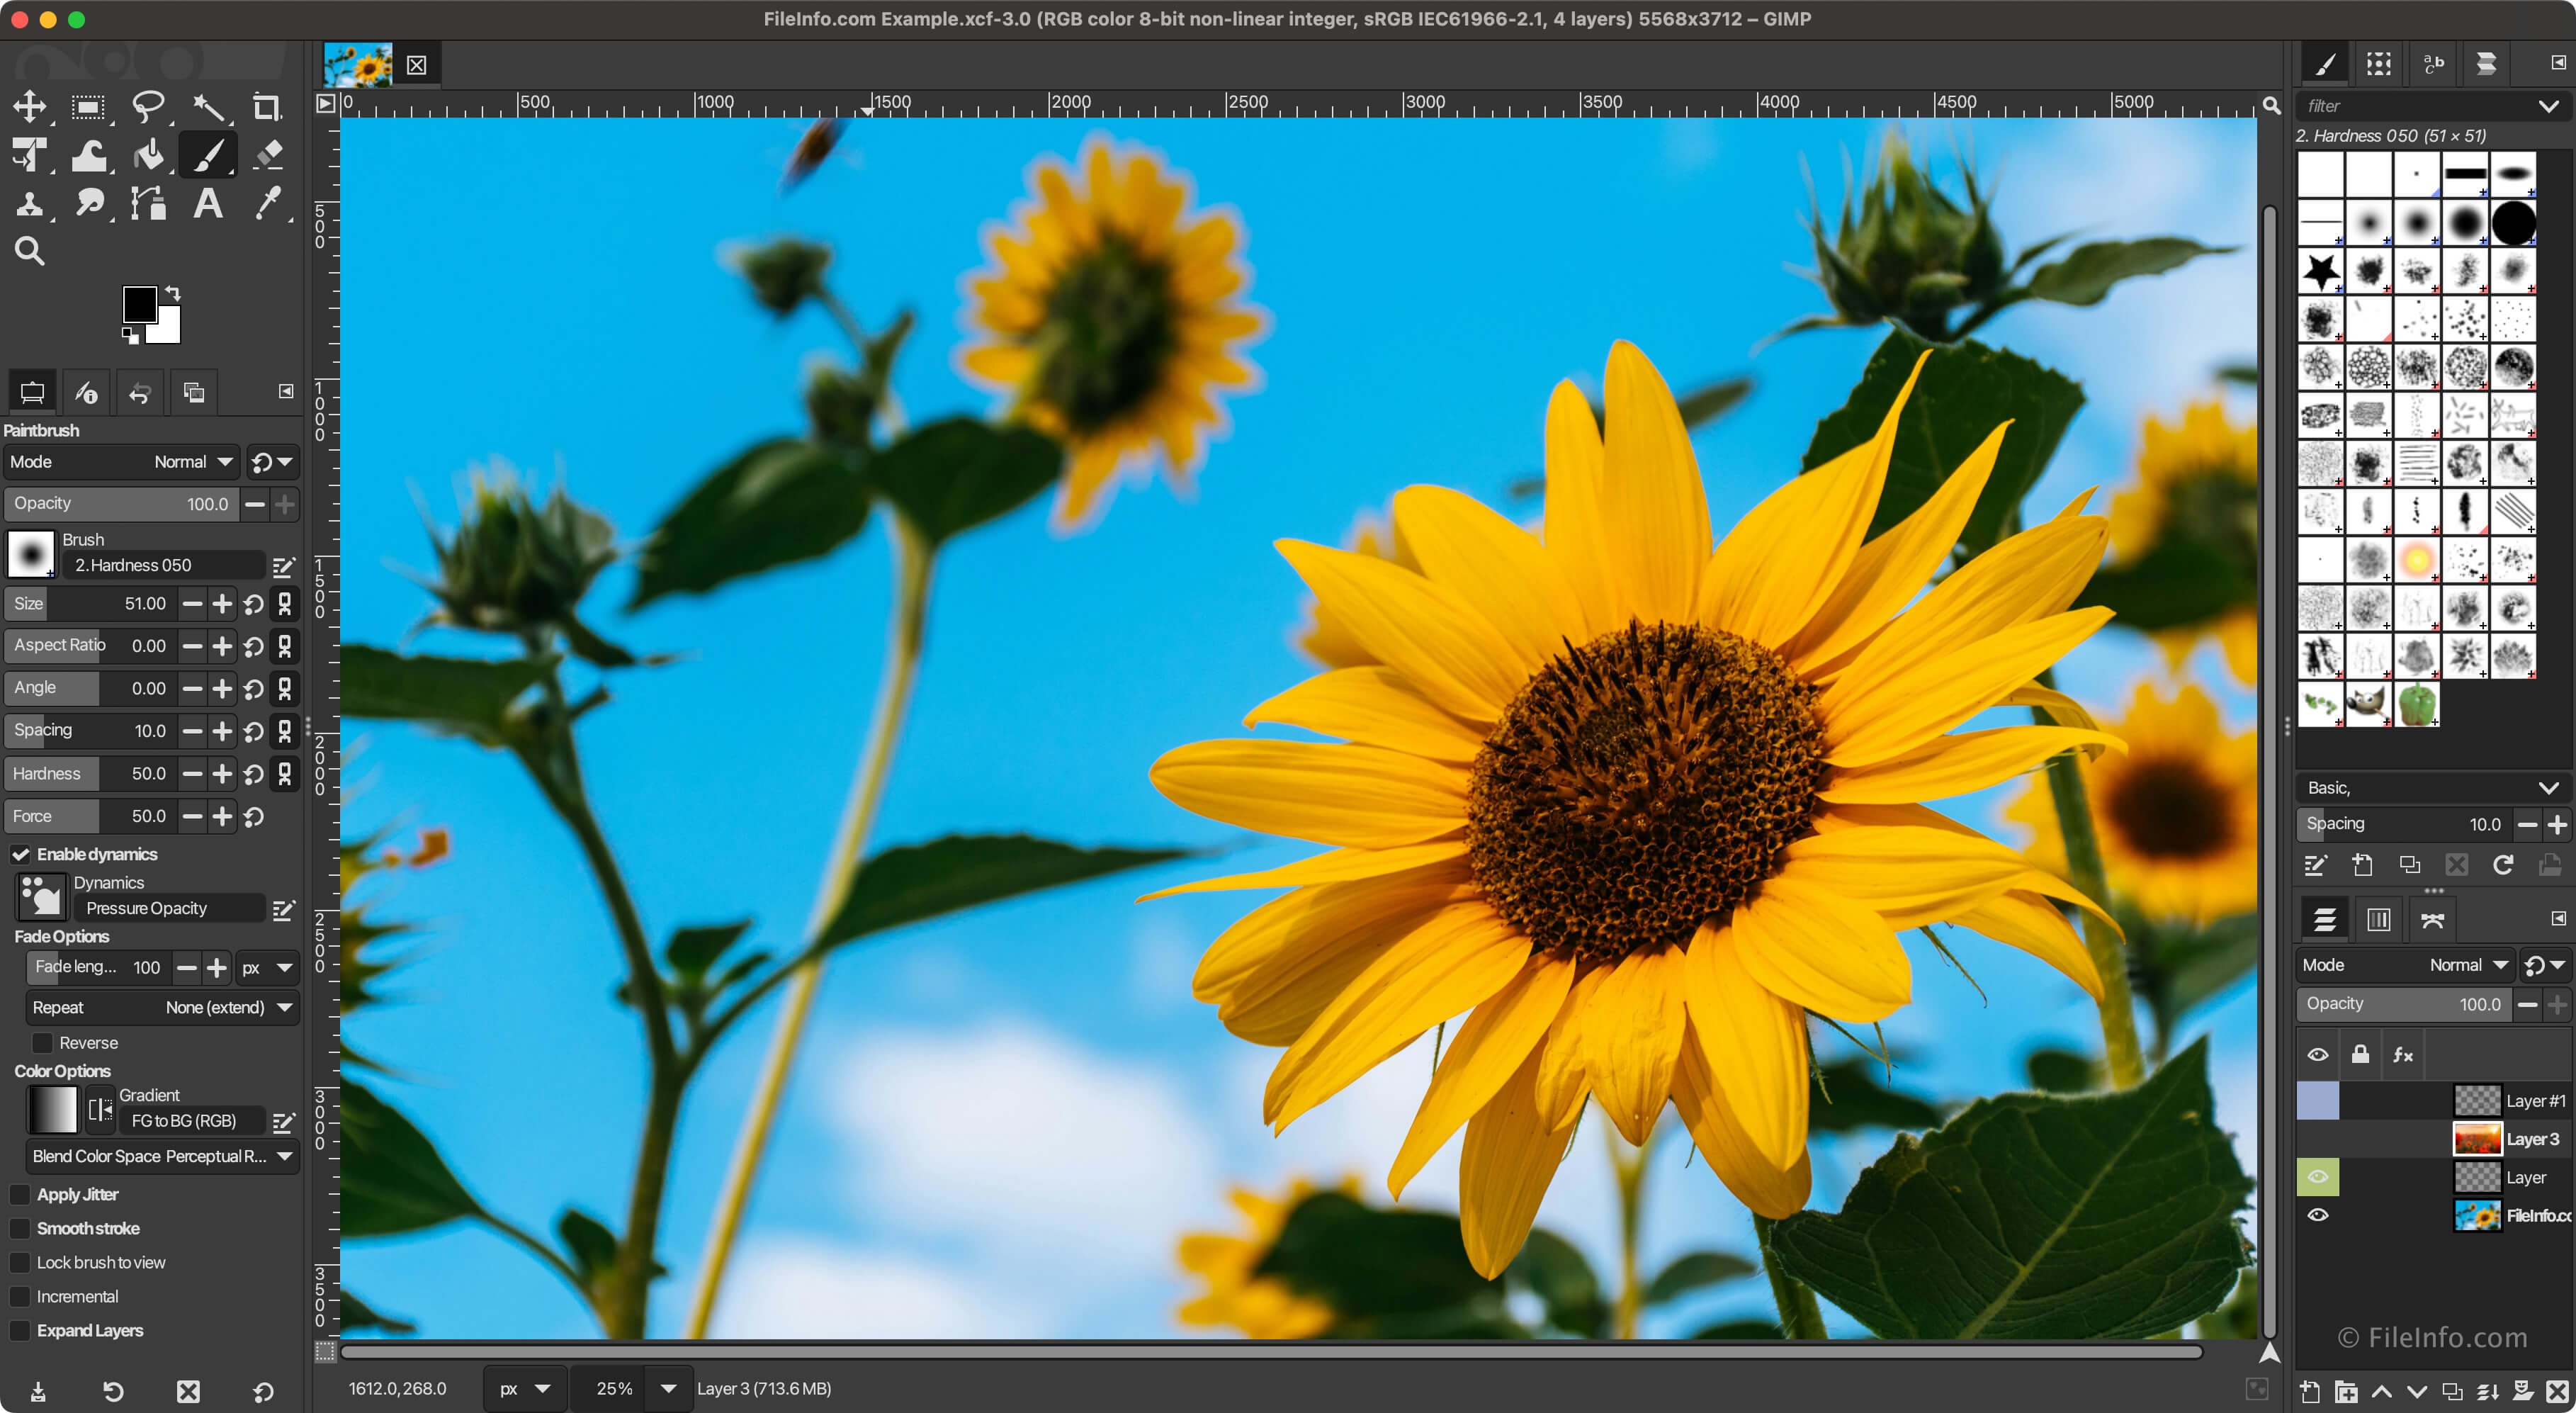
Task: Select Layer 3 in the layers list
Action: [2530, 1139]
